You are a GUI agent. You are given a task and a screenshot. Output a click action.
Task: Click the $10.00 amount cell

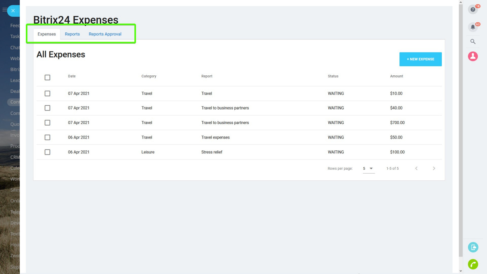pos(396,93)
